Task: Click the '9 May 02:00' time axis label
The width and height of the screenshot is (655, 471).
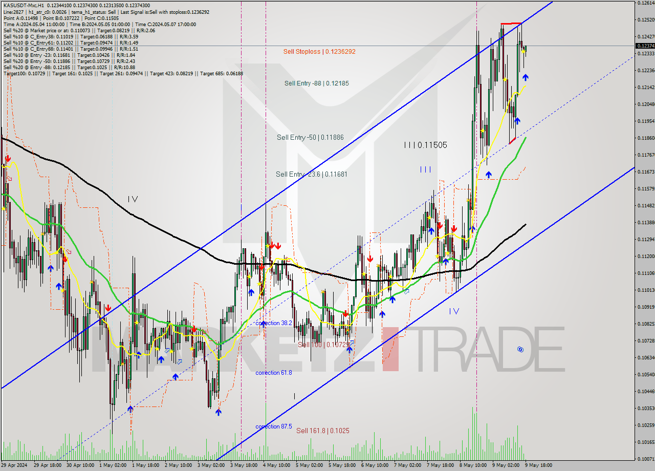Action: [x=506, y=465]
